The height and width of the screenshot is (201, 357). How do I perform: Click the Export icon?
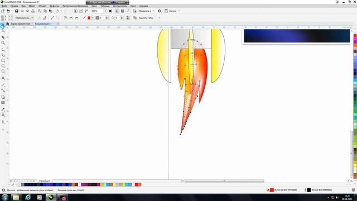(81, 11)
